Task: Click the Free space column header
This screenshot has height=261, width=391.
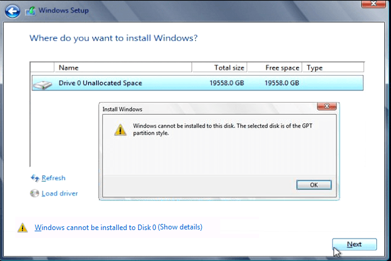Action: coord(276,67)
